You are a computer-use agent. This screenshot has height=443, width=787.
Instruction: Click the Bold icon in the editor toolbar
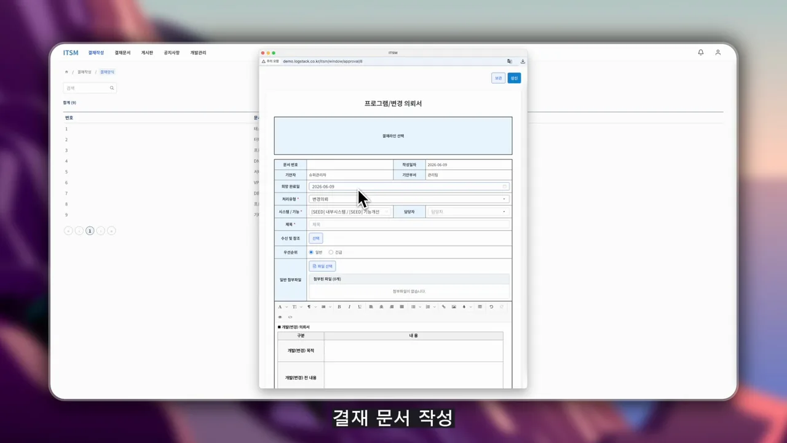coord(339,306)
